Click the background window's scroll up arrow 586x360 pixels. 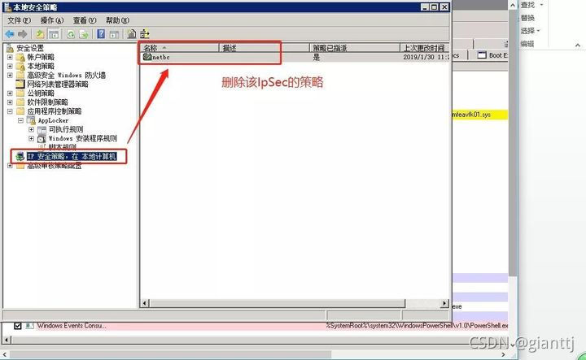point(513,5)
